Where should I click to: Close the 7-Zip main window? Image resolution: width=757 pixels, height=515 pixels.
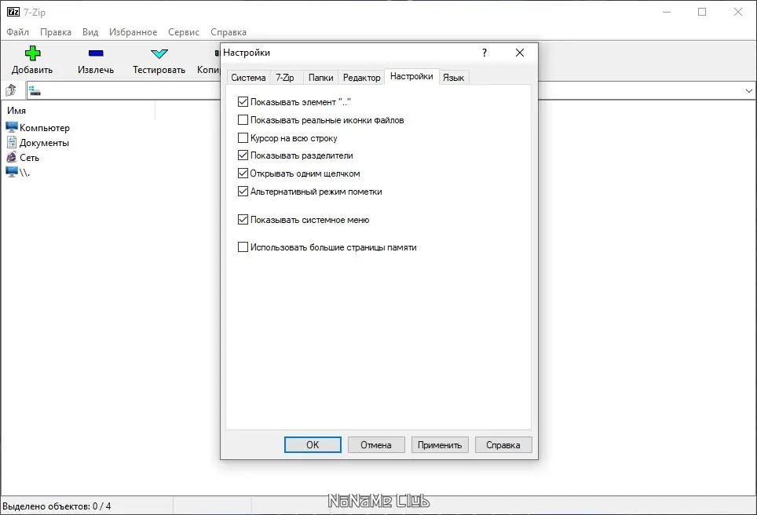pos(737,12)
